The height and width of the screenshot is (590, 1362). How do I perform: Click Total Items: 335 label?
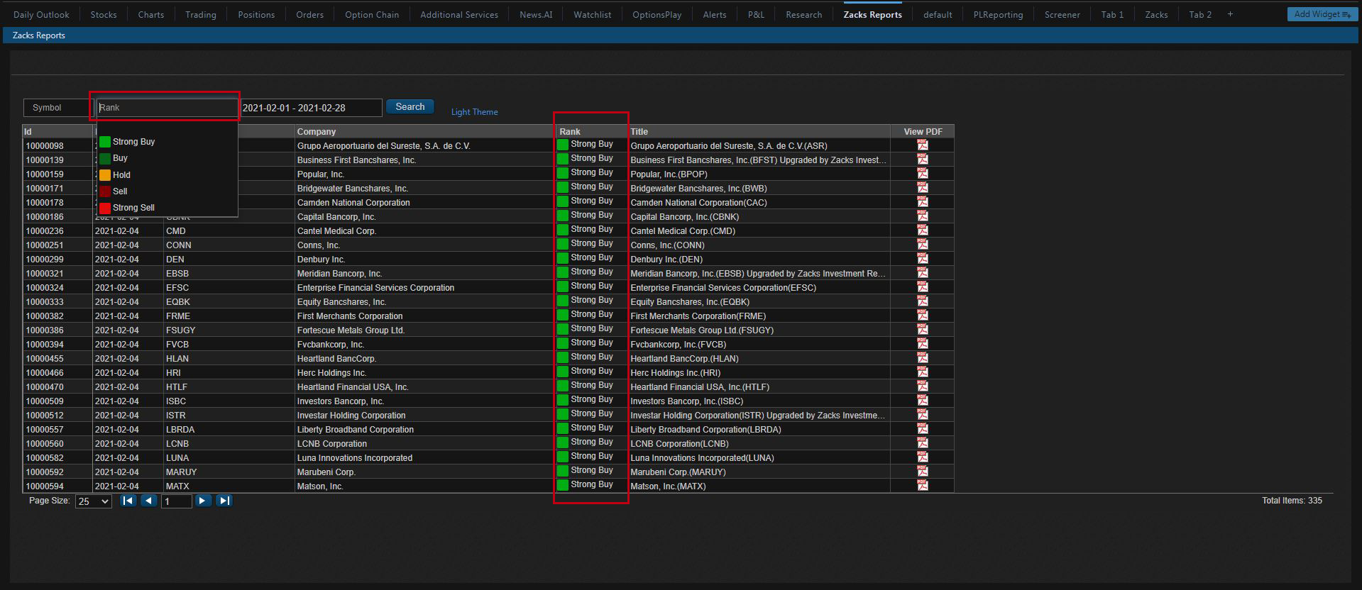(1292, 501)
